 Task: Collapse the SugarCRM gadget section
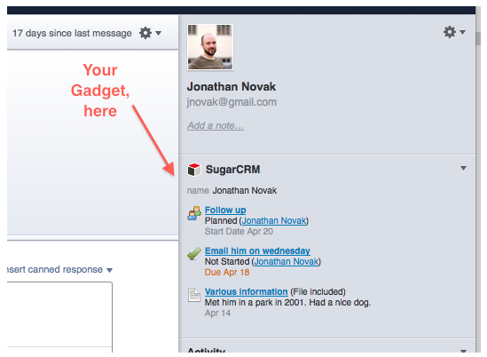[x=463, y=168]
